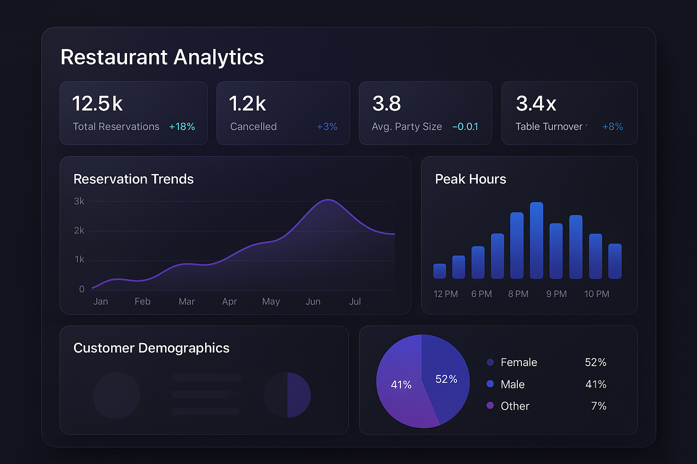Click the Other legend color dot
Viewport: 697px width, 464px height.
(x=490, y=406)
